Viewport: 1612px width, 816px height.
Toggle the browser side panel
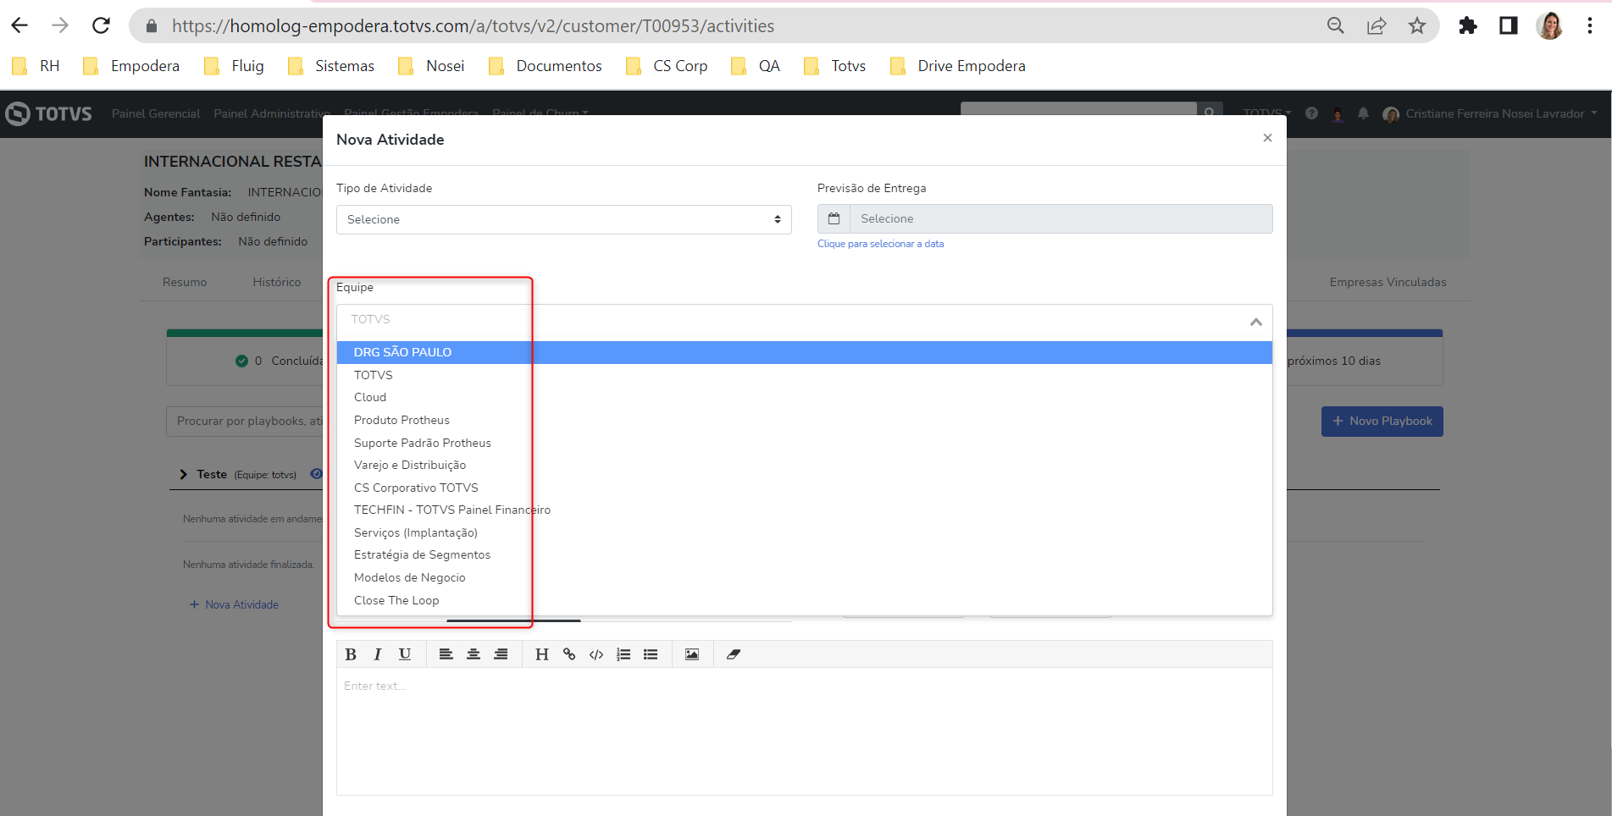1509,26
